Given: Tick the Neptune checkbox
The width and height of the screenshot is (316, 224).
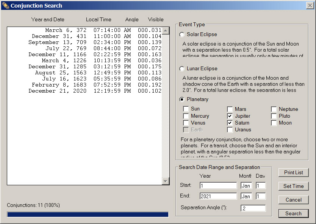Looking at the screenshot, I should 274,109.
